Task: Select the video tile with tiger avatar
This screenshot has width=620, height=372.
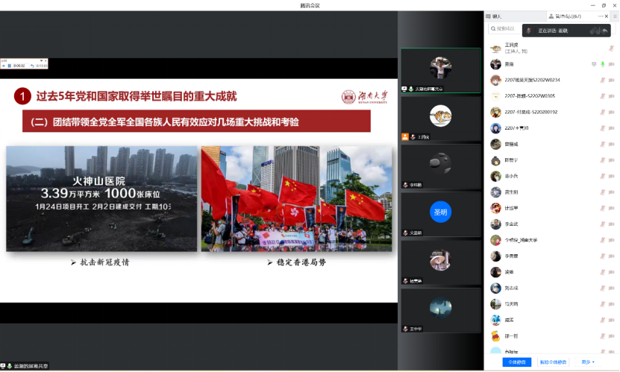Action: 440,118
